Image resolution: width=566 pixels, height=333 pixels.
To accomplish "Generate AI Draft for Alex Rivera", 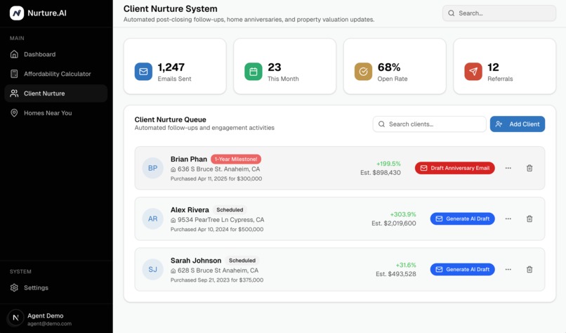I will click(x=462, y=218).
